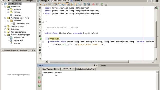Click the Find Selection magnifier icon
Screen dimensions: 160x90
[x=56, y=4]
